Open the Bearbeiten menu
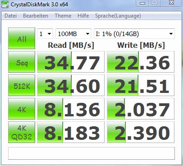Viewport: 183px width, 166px height. [x=36, y=16]
